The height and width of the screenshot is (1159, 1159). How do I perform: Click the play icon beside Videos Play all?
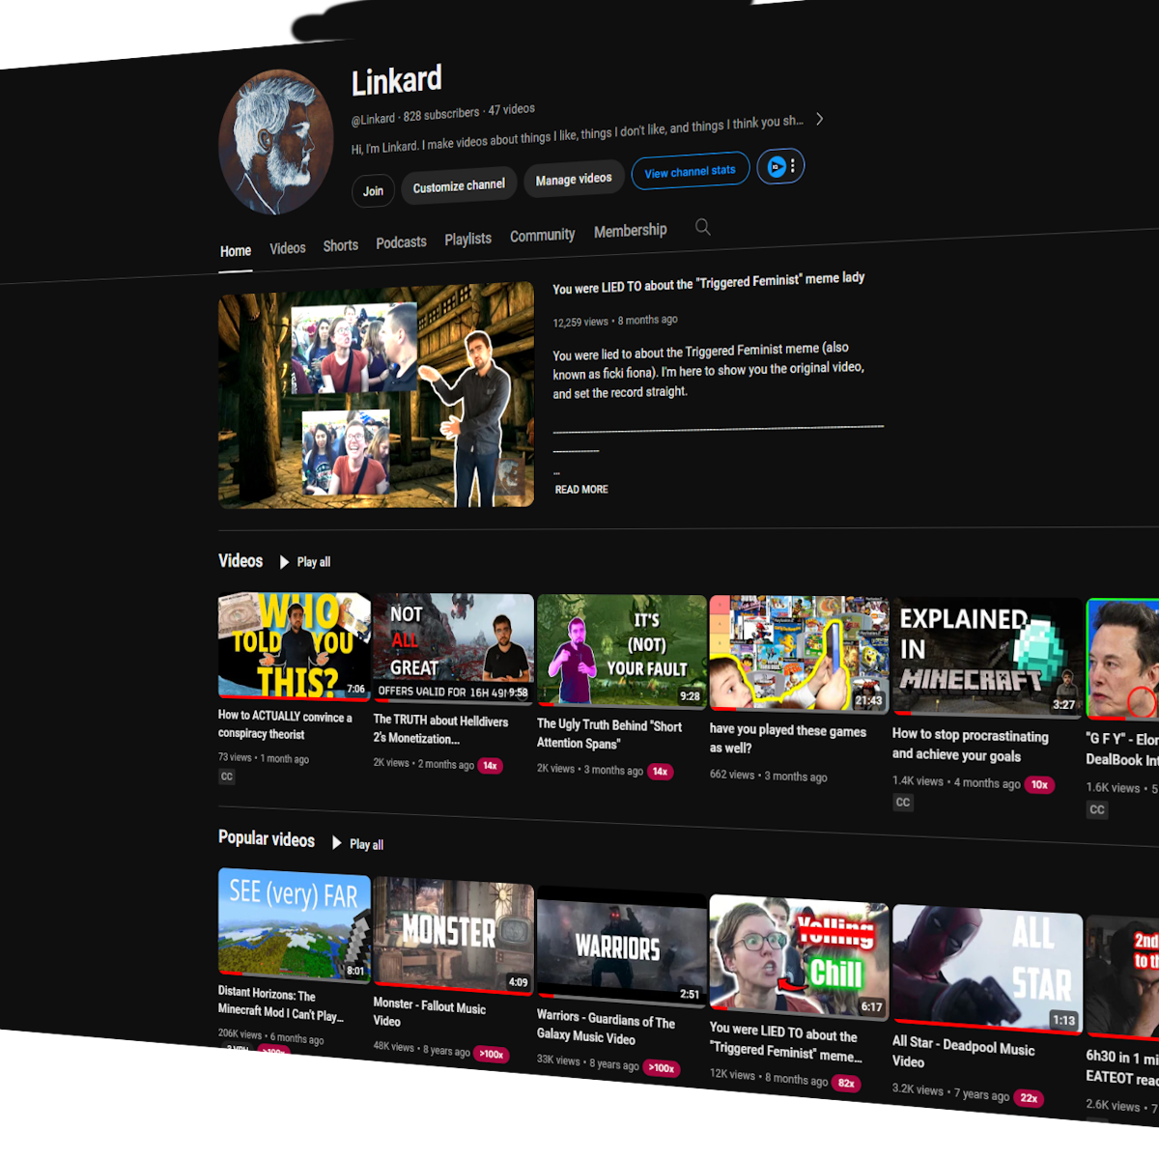(x=284, y=562)
